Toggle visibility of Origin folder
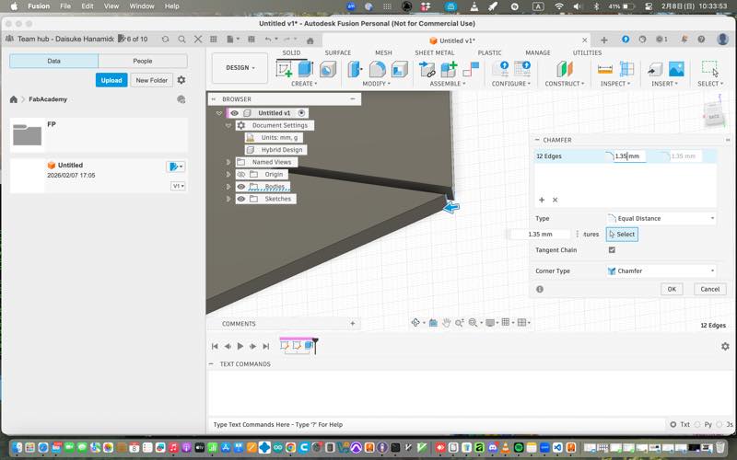This screenshot has width=737, height=460. point(241,174)
